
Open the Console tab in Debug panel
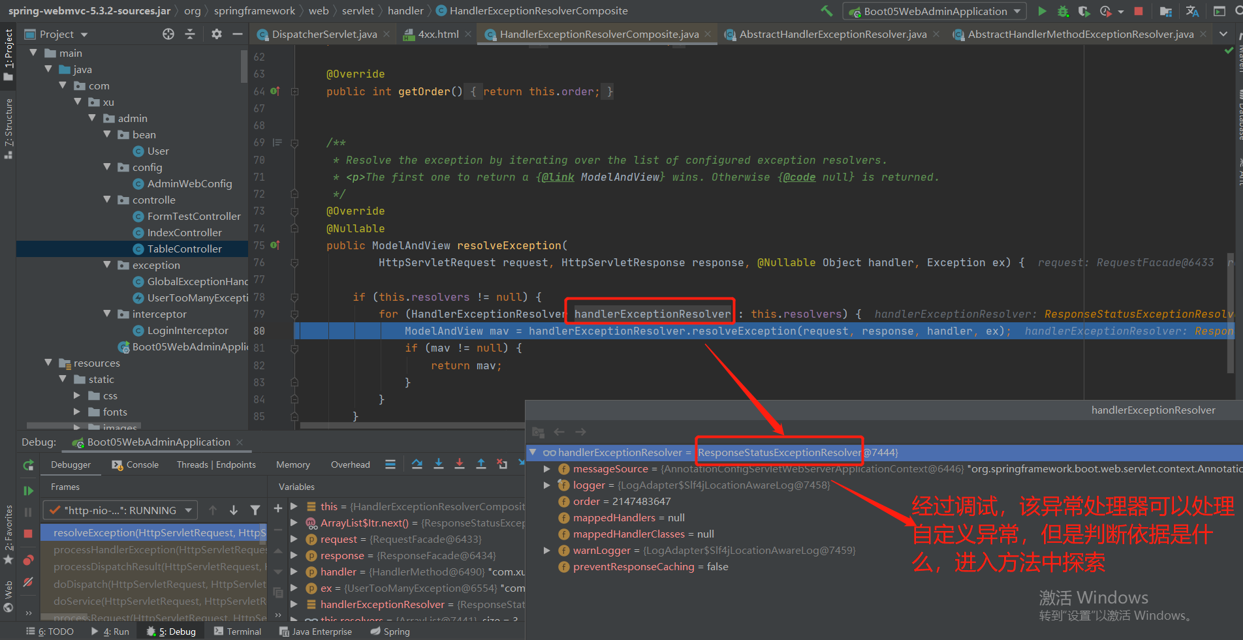[x=135, y=465]
